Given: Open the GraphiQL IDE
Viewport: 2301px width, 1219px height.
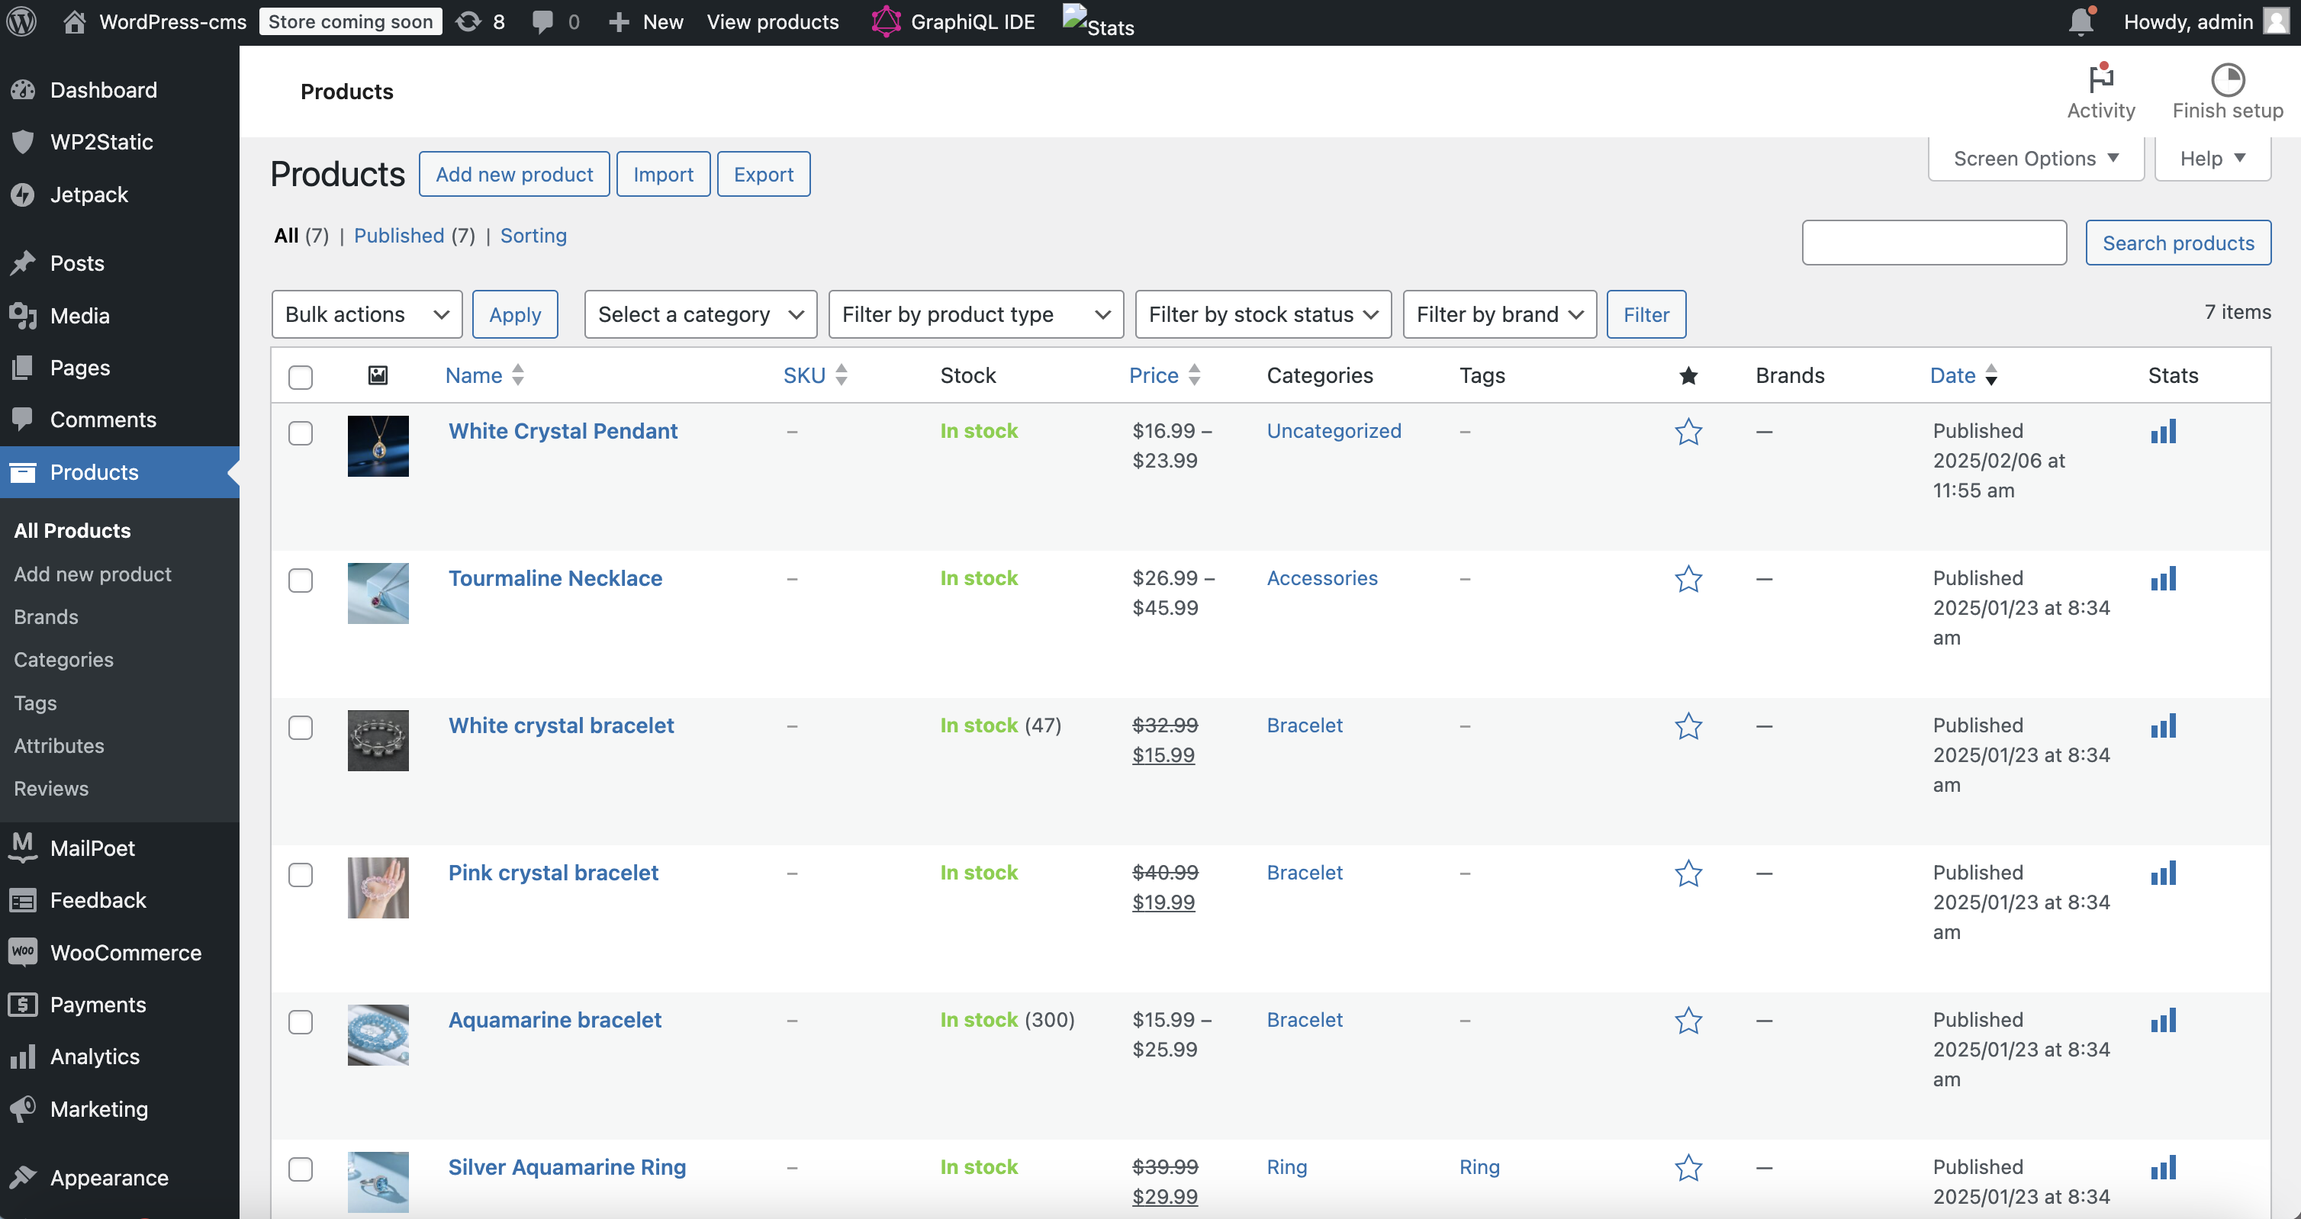Looking at the screenshot, I should click(952, 21).
